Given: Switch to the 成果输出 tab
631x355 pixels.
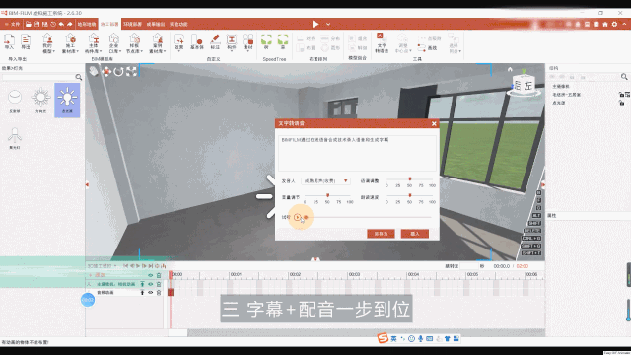Looking at the screenshot, I should point(156,24).
